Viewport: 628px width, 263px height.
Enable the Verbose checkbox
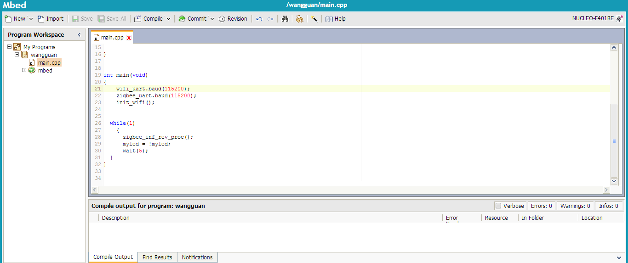[498, 206]
